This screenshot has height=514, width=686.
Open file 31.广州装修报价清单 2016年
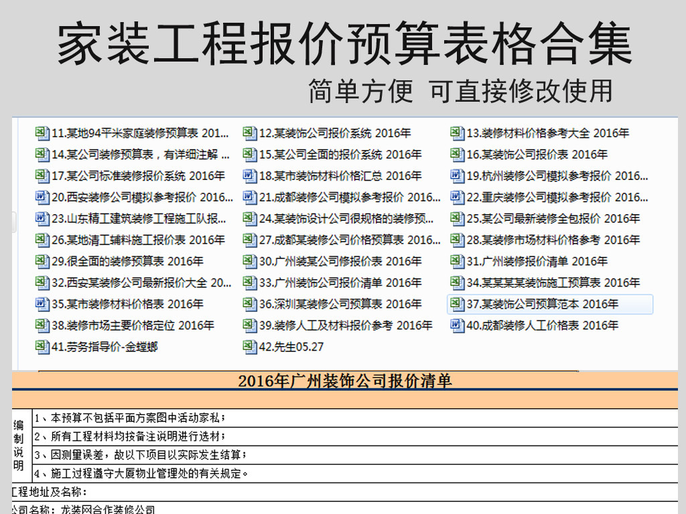(537, 262)
